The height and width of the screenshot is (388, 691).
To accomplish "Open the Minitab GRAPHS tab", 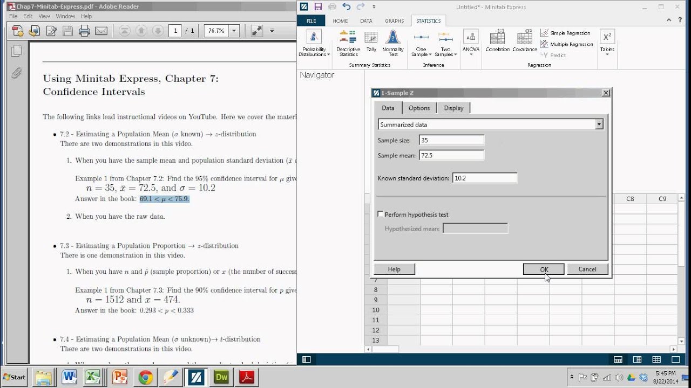I will click(394, 21).
